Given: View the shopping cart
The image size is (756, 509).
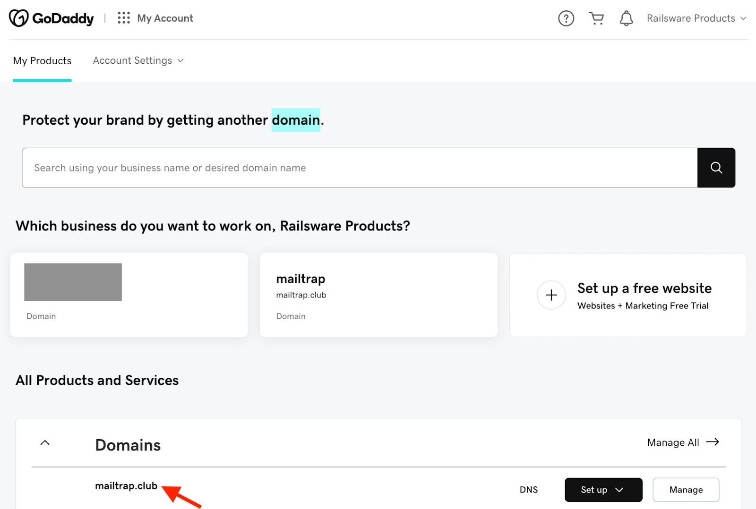Looking at the screenshot, I should click(596, 18).
